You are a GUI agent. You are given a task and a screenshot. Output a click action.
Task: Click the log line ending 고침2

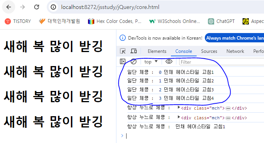pyautogui.click(x=171, y=81)
